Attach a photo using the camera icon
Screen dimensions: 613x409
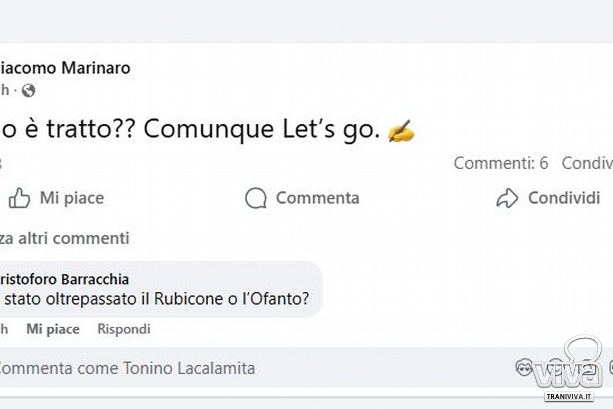click(587, 368)
